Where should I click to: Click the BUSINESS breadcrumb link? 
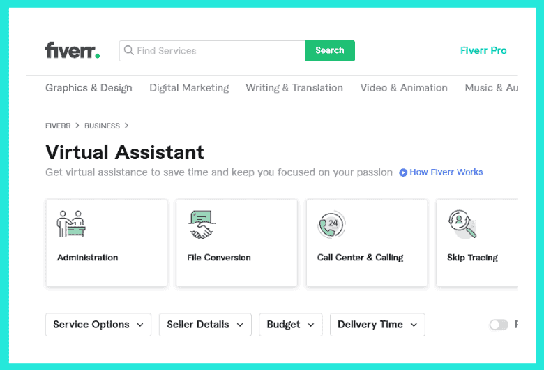coord(102,126)
